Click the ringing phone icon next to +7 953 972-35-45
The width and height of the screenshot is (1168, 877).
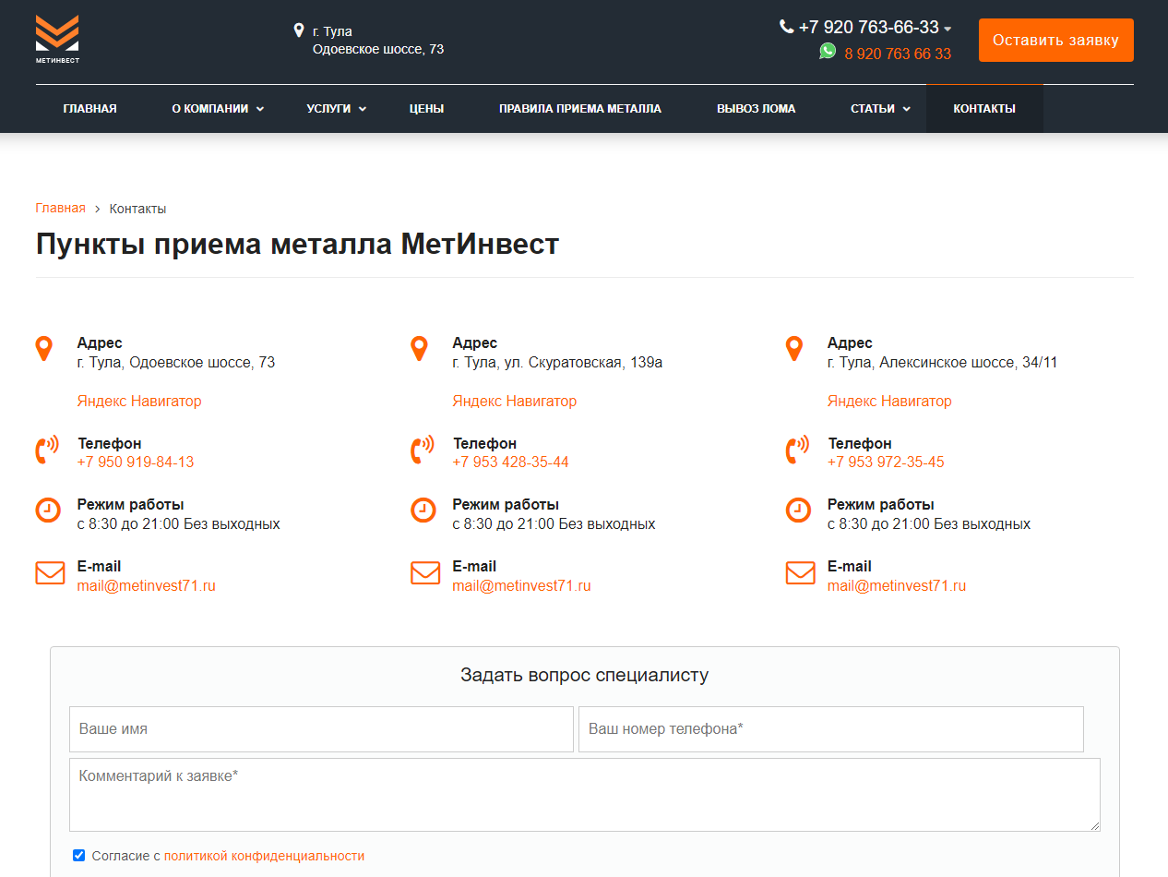pos(797,450)
